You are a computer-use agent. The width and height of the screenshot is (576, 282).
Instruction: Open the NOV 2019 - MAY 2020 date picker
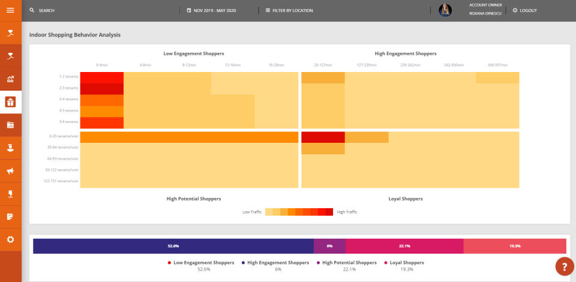pos(215,11)
